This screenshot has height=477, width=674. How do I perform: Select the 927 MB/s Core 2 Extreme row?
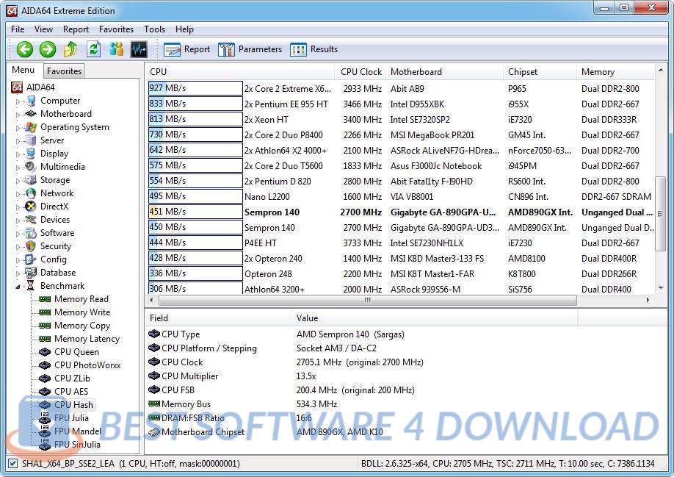(x=401, y=89)
